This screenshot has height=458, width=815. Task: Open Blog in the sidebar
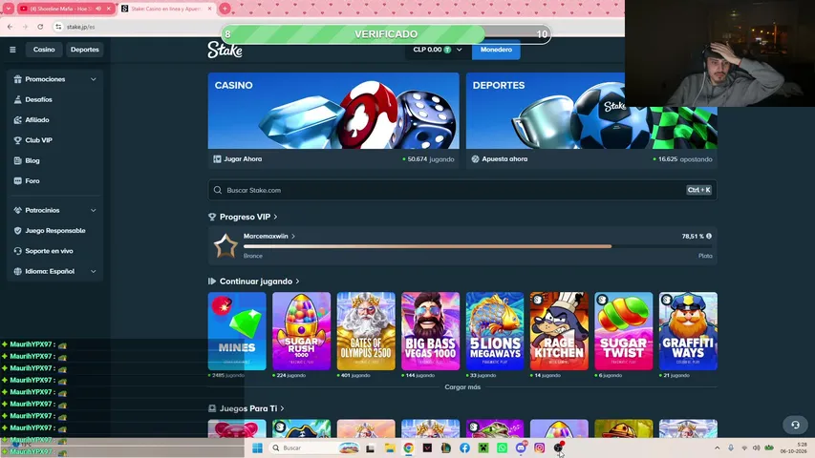pos(32,160)
